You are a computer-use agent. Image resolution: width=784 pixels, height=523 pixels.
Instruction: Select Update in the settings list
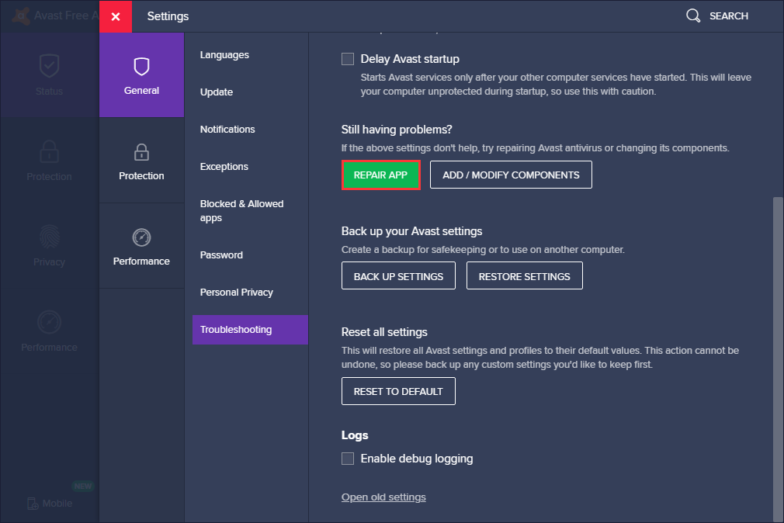click(x=217, y=92)
